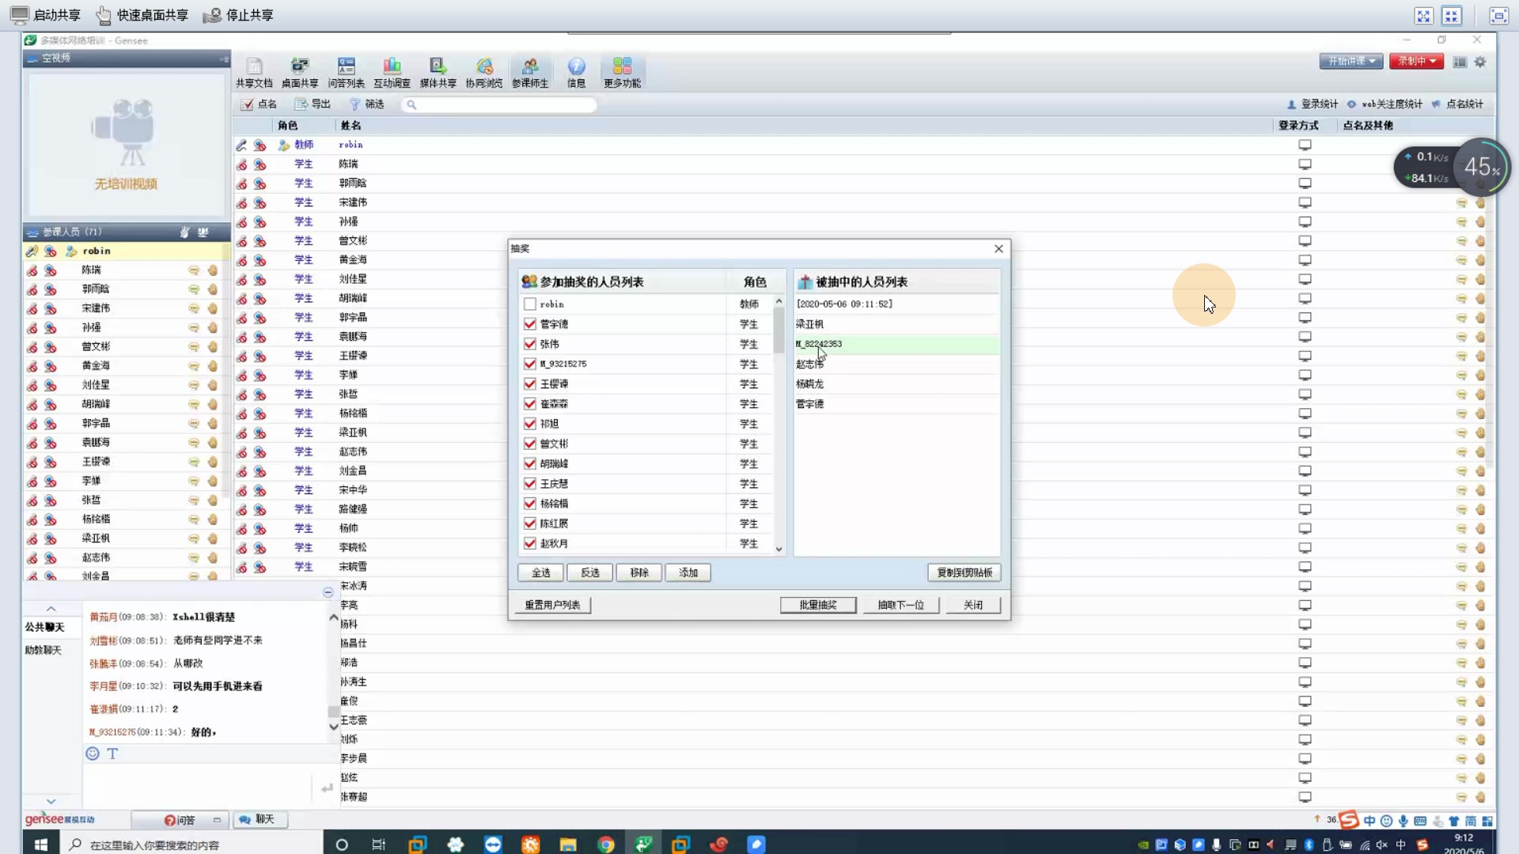Click the emoji smiley icon in chat
This screenshot has height=854, width=1519.
click(x=93, y=754)
